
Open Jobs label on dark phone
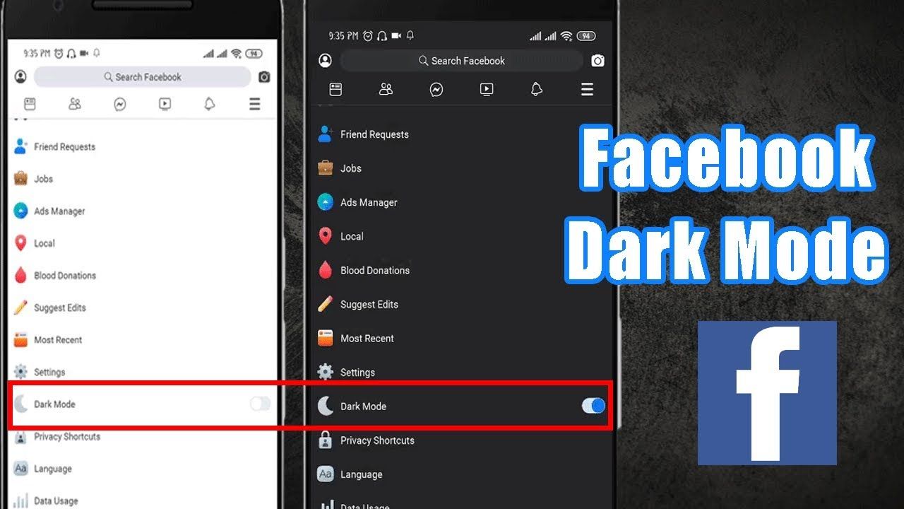coord(351,168)
